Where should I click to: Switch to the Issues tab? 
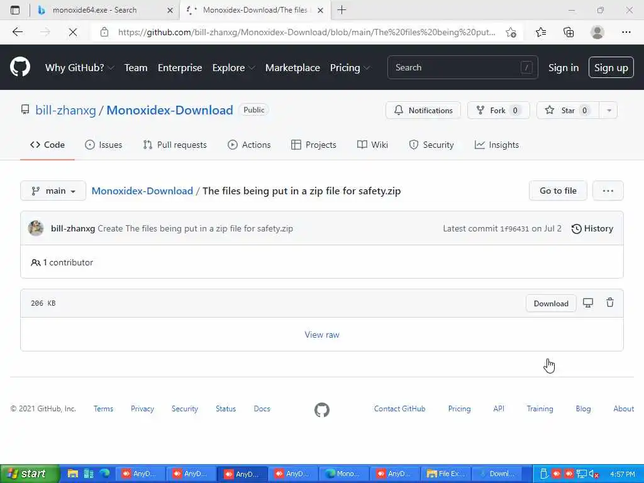coord(104,145)
